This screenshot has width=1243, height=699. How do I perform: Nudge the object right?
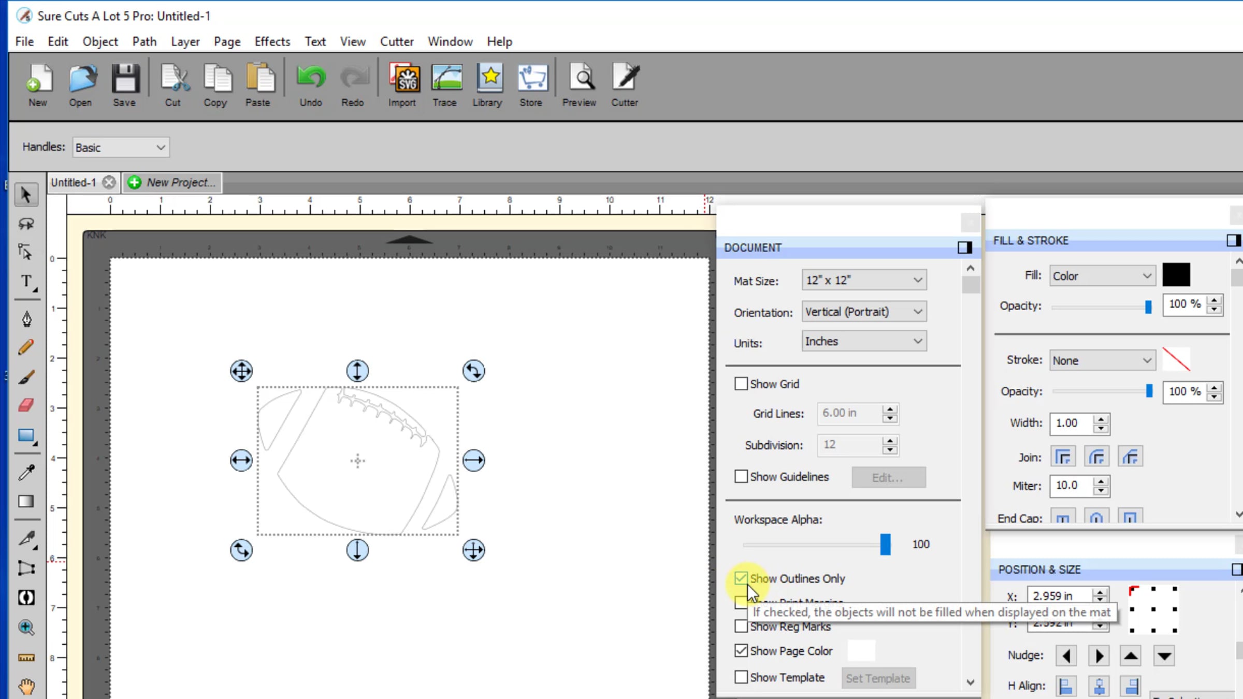(x=1099, y=656)
